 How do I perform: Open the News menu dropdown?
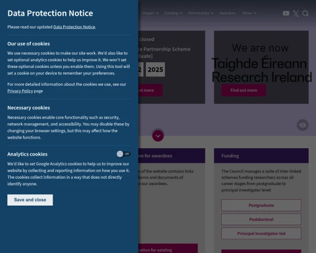point(249,13)
